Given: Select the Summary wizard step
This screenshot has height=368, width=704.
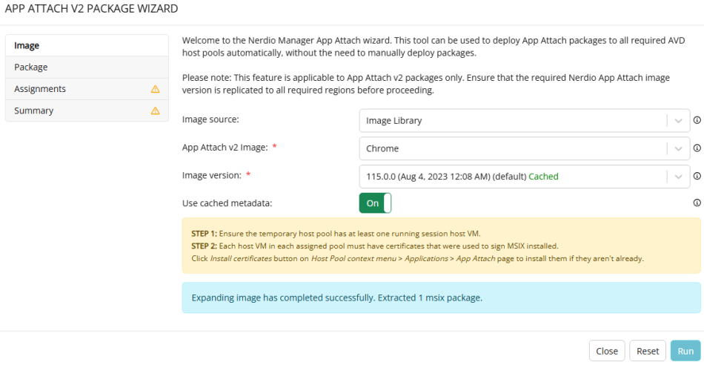Looking at the screenshot, I should [87, 111].
